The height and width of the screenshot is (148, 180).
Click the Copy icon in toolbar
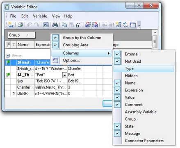point(64,25)
